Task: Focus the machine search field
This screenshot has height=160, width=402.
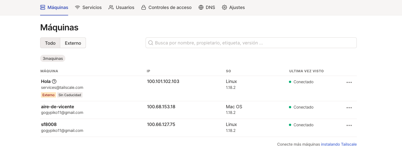Action: tap(254, 43)
